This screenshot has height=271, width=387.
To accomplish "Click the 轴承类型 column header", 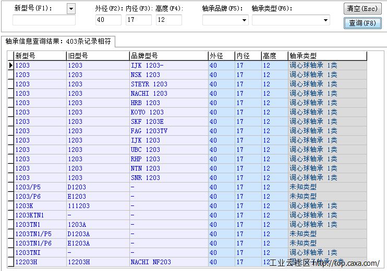I will 326,56.
